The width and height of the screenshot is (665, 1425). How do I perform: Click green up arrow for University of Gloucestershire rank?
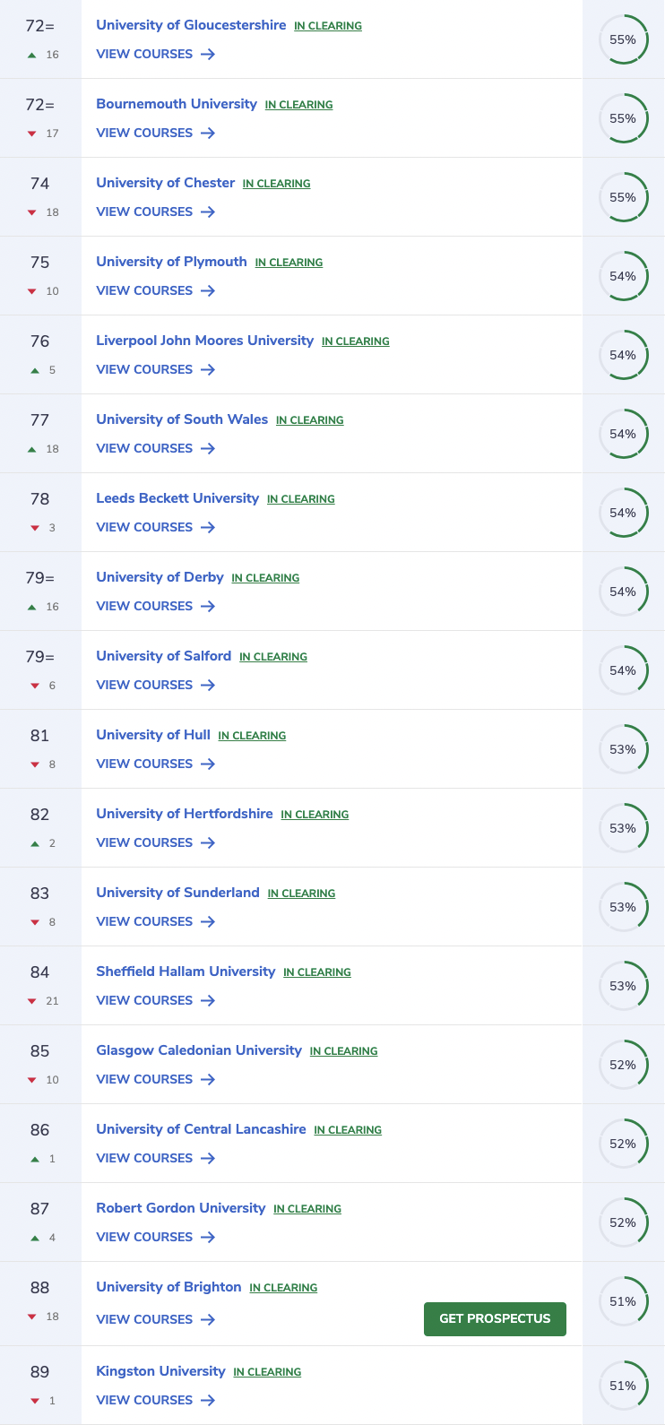(x=32, y=55)
